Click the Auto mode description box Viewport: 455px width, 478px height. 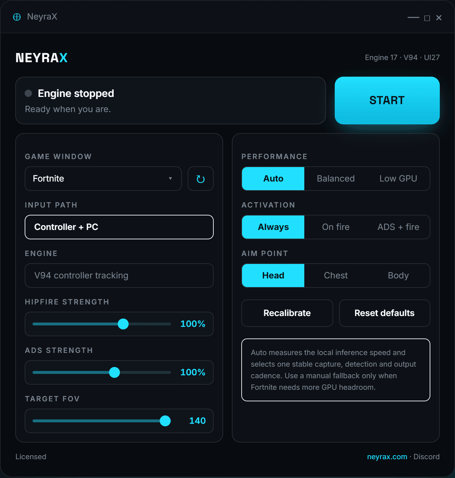[336, 370]
